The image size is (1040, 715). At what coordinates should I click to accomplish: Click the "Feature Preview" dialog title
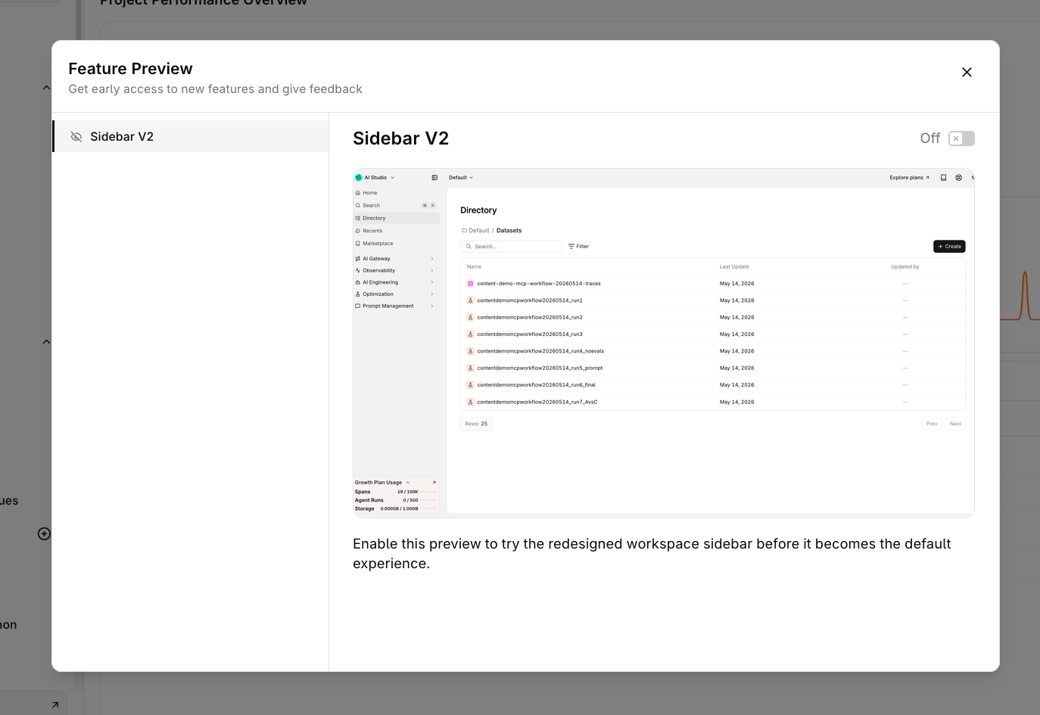pos(130,69)
